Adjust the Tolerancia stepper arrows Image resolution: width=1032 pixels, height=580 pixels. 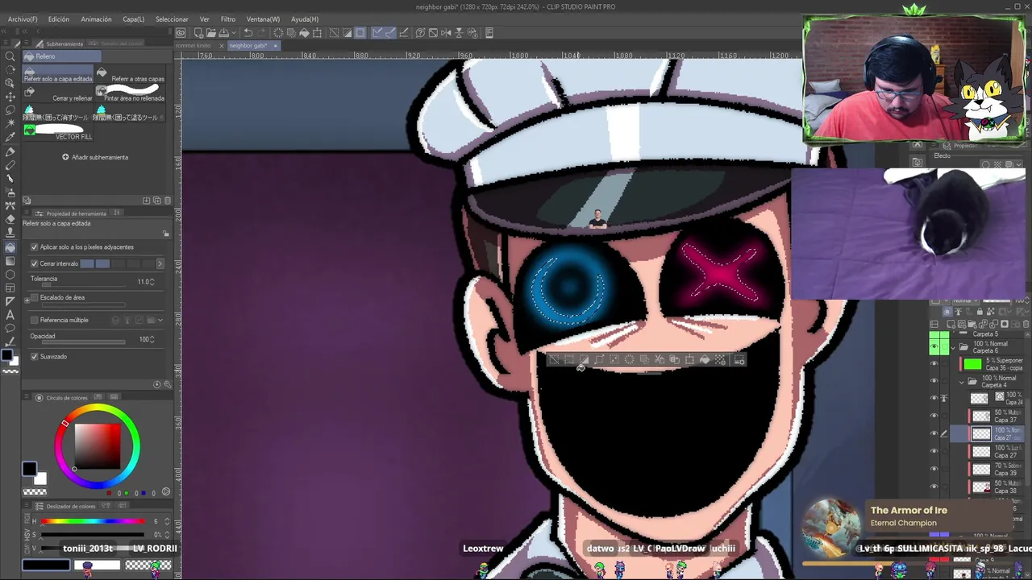[152, 282]
